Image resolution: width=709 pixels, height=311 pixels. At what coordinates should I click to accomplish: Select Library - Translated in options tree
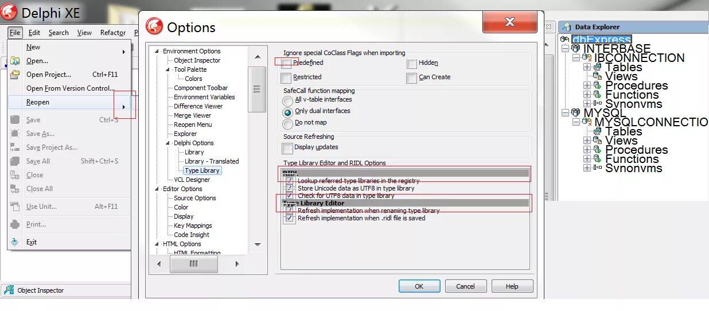click(212, 161)
